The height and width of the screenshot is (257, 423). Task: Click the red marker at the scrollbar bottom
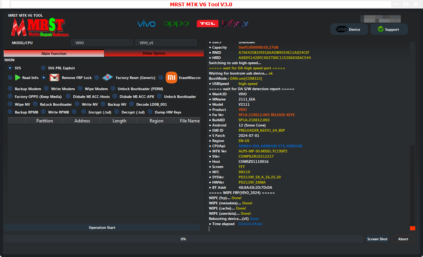tap(413, 228)
